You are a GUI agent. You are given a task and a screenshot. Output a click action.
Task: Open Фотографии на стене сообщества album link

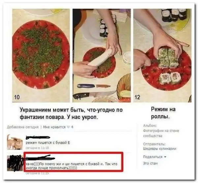(x=161, y=133)
